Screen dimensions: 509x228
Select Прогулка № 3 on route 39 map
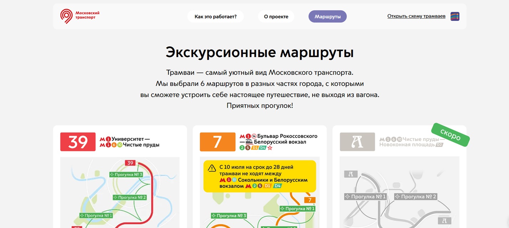126,174
